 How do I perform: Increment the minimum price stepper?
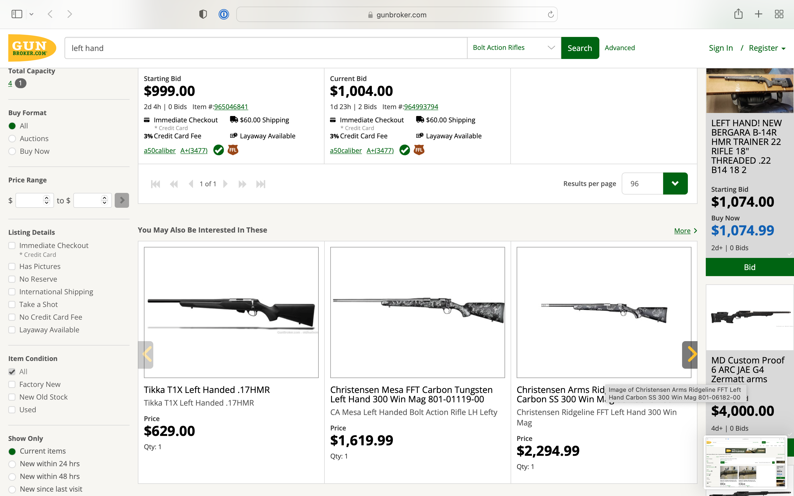point(47,198)
